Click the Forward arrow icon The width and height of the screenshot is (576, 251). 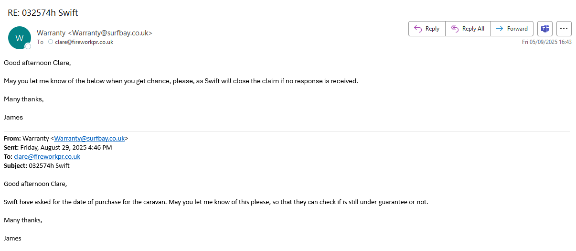coord(499,29)
